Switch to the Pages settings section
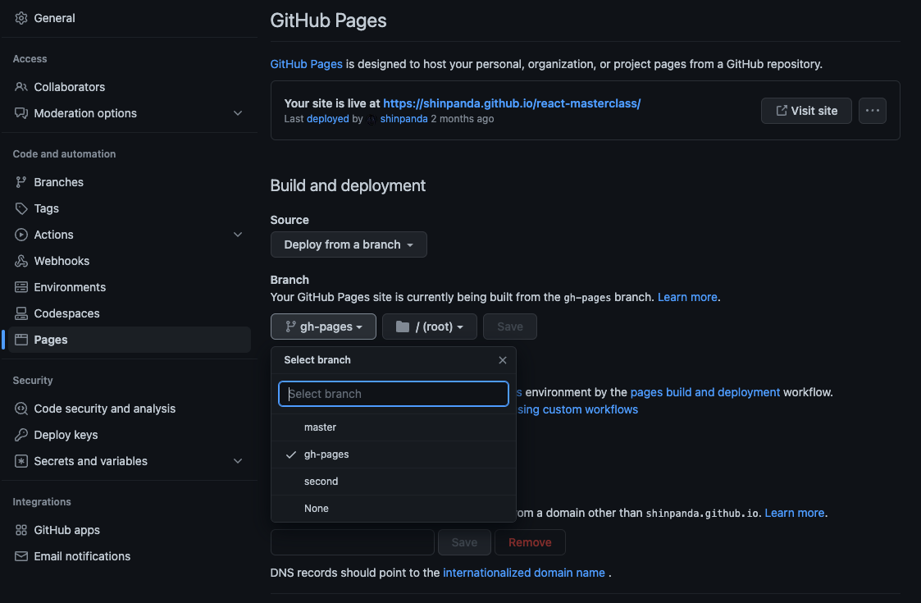Viewport: 921px width, 603px height. [52, 339]
